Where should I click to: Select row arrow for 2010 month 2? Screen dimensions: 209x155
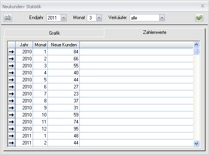pyautogui.click(x=11, y=59)
